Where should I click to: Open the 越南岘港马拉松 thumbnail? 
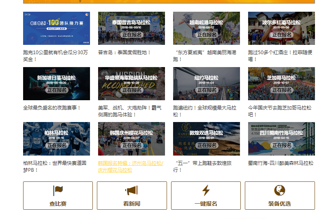click(206, 28)
